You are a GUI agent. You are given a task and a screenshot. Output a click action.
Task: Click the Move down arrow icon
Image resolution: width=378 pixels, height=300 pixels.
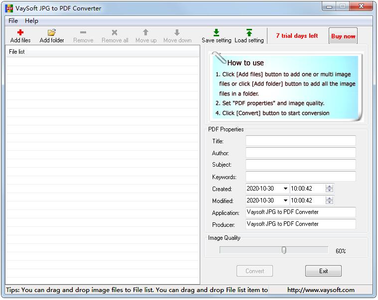(177, 32)
